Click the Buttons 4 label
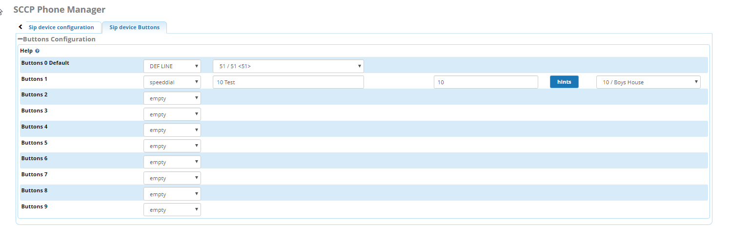This screenshot has height=241, width=730. pyautogui.click(x=35, y=127)
